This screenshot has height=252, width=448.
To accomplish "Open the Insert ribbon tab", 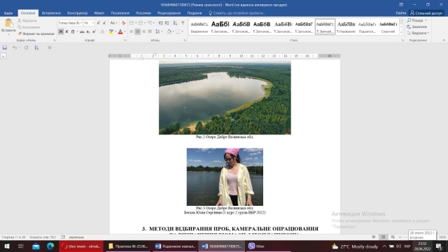I will 51,13.
